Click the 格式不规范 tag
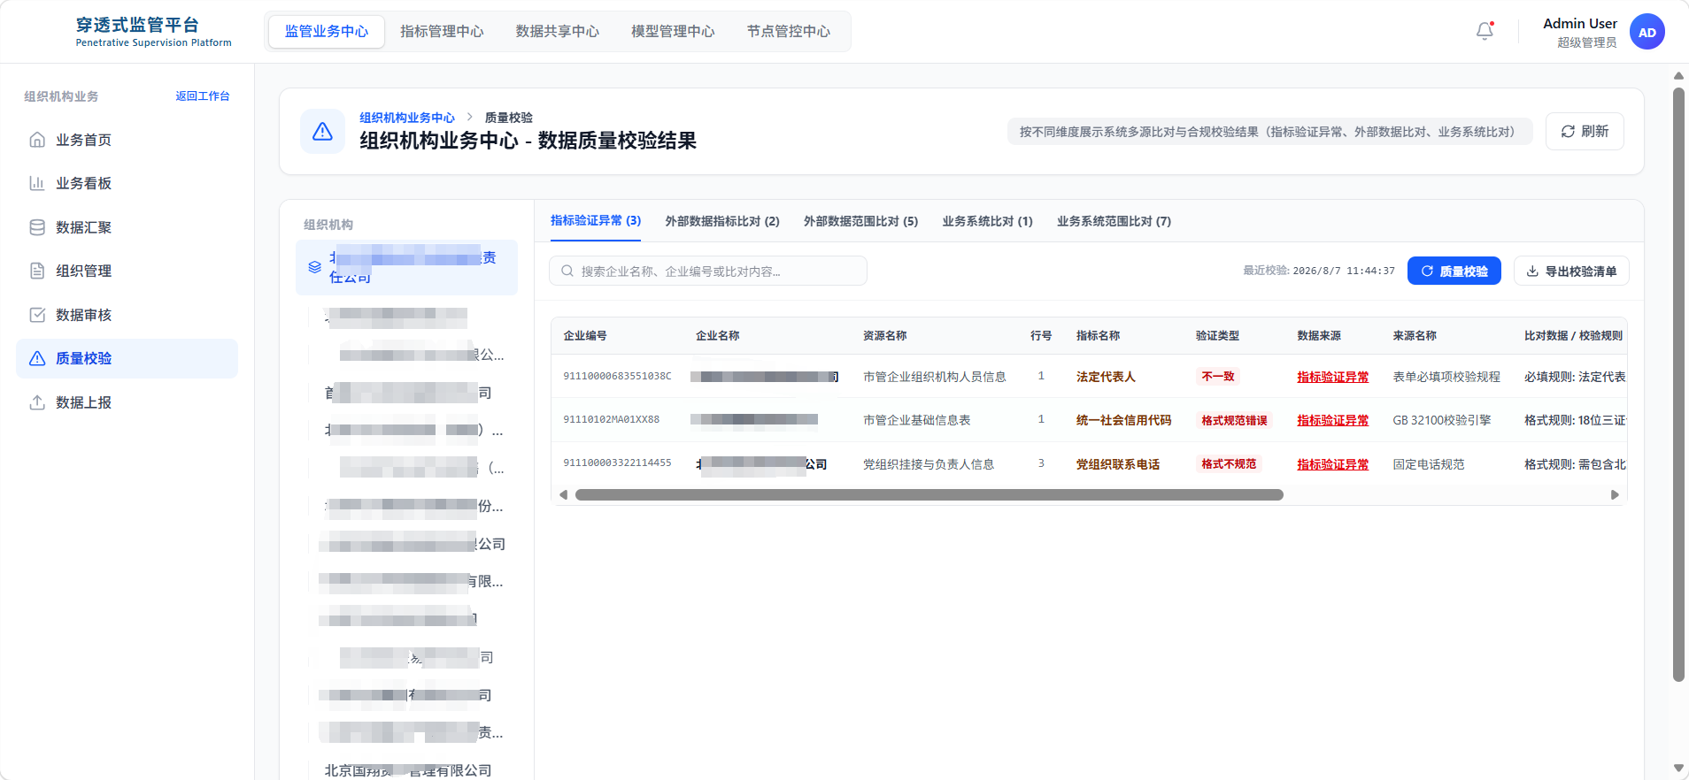 pyautogui.click(x=1229, y=464)
